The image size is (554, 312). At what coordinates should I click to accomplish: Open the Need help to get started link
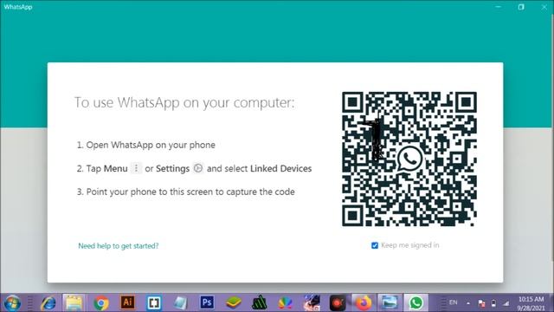119,246
